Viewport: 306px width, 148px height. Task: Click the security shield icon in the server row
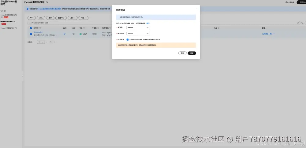(x=73, y=34)
